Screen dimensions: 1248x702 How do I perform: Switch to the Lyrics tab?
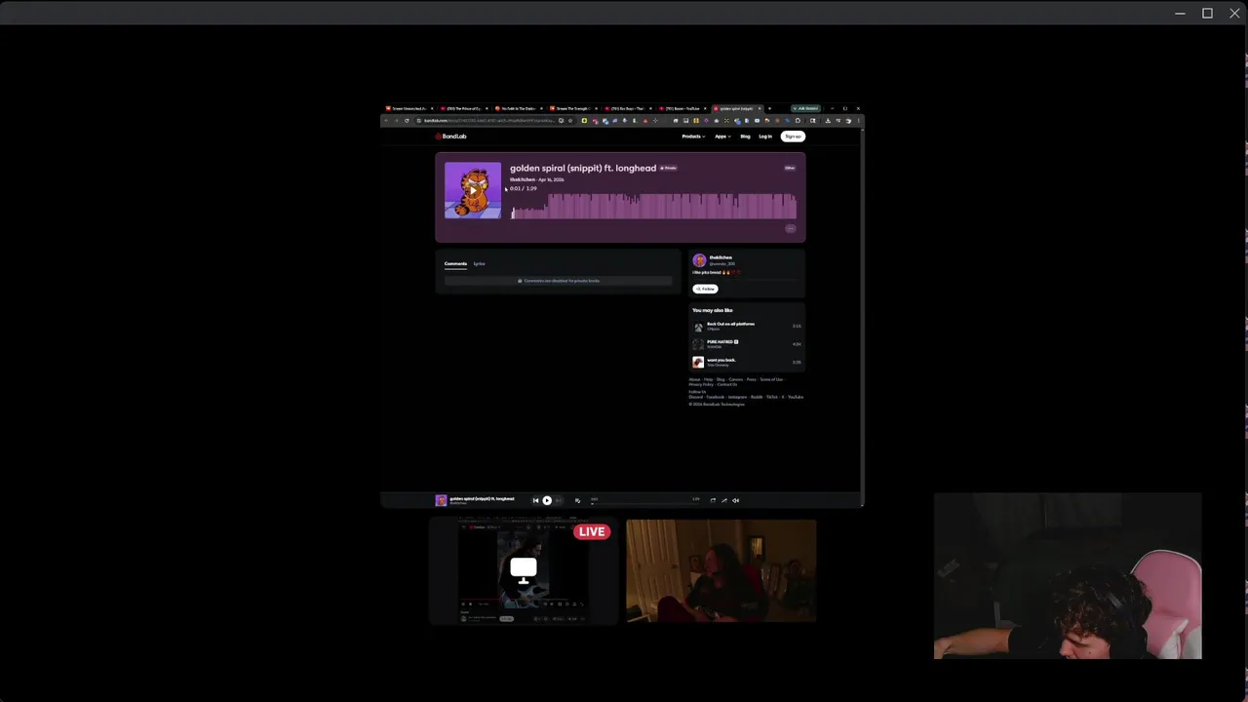[x=479, y=263]
